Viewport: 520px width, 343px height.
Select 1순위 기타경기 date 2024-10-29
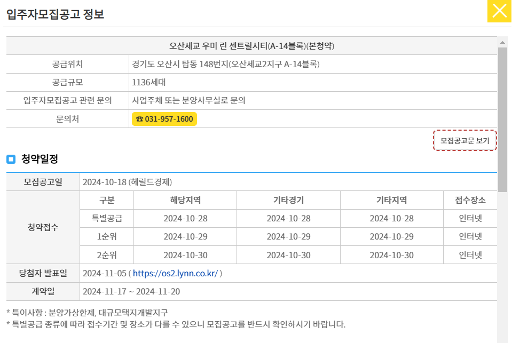[288, 237]
